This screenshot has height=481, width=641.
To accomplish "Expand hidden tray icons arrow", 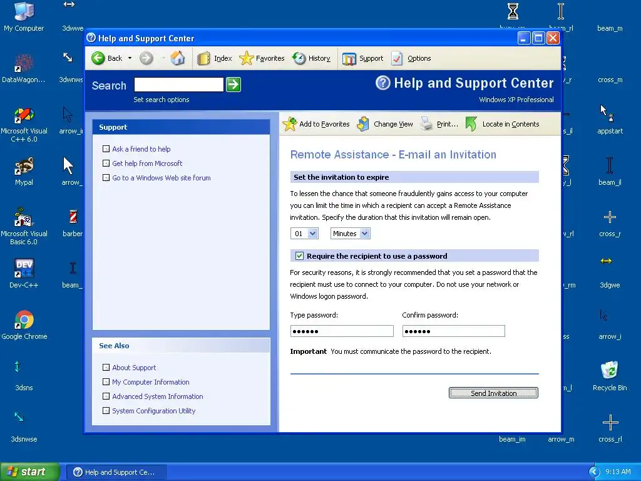I will (x=593, y=472).
